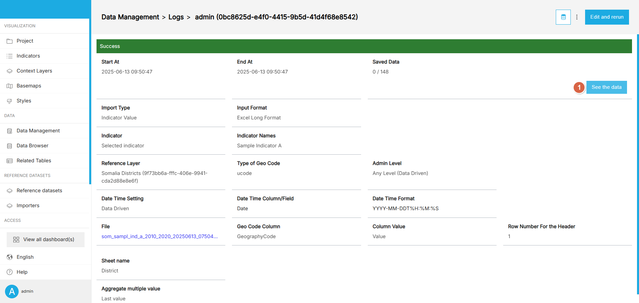Click the admin avatar circle
This screenshot has width=639, height=303.
(12, 291)
